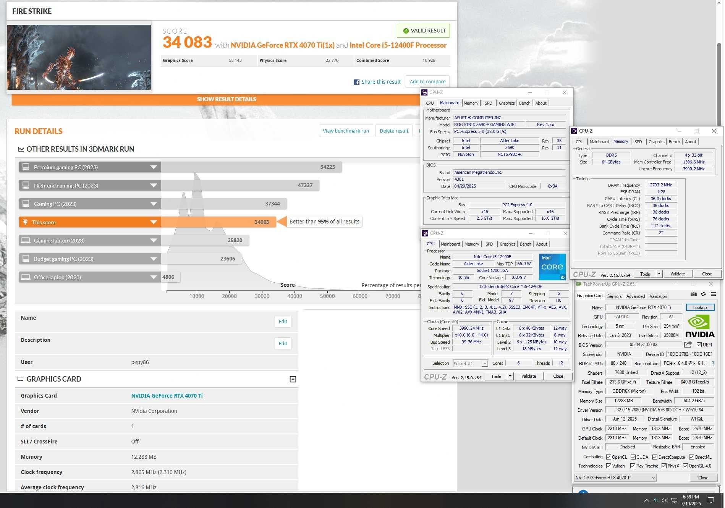Toggle DirectCompute checkbox
The height and width of the screenshot is (508, 725).
click(655, 457)
